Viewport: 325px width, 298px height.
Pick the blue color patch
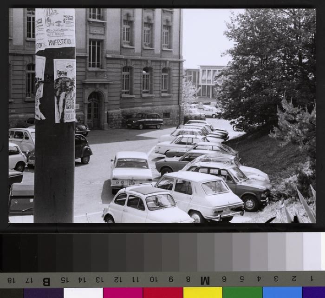[x=282, y=292]
